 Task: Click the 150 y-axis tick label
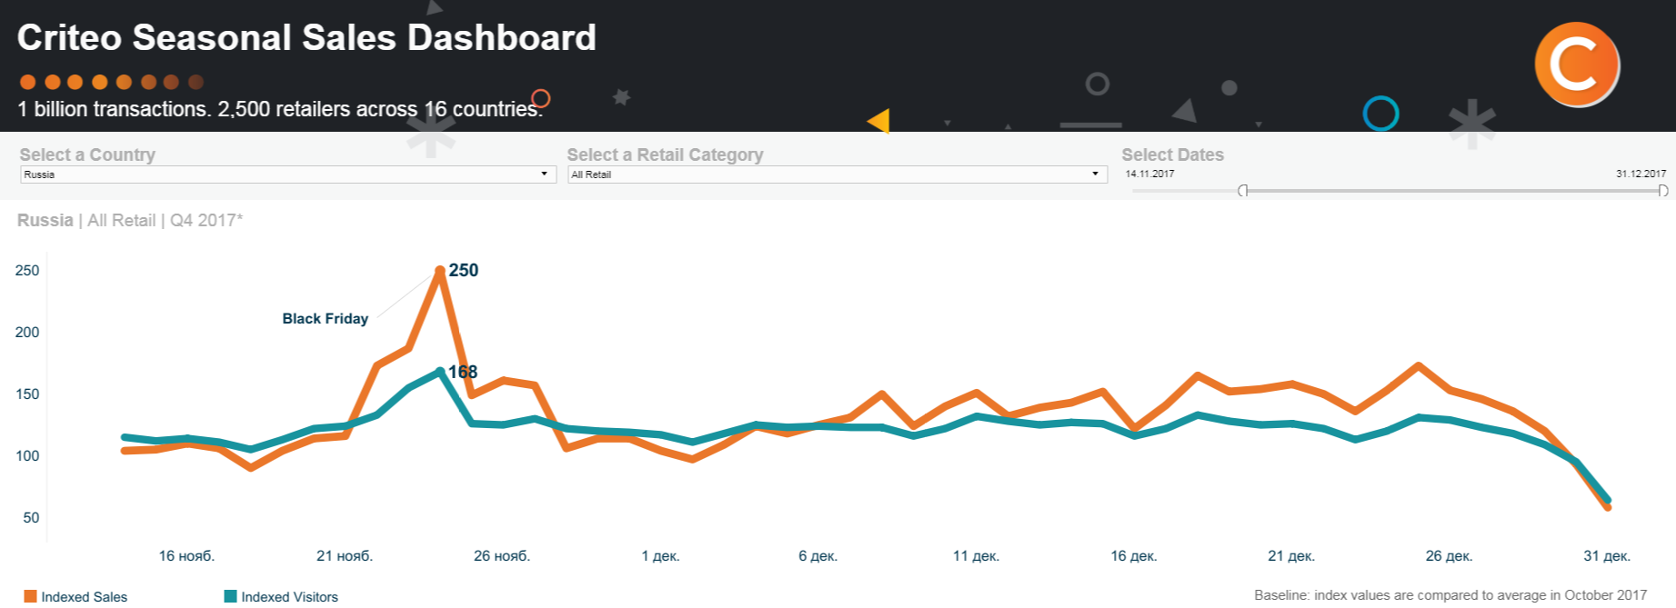click(27, 394)
